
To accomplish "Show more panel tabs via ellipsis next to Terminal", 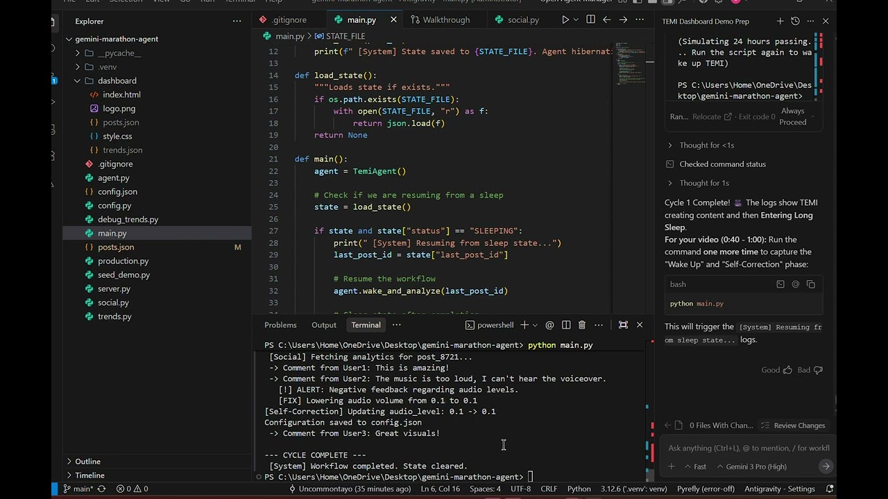I will click(x=397, y=325).
